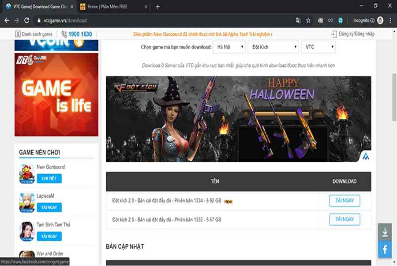Click the 1900 1530 hotline number
This screenshot has height=266, width=397.
click(x=77, y=34)
